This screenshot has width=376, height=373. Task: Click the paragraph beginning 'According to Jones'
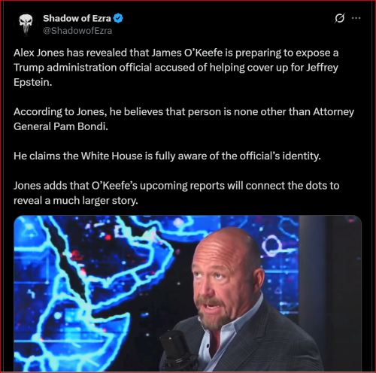tap(183, 119)
